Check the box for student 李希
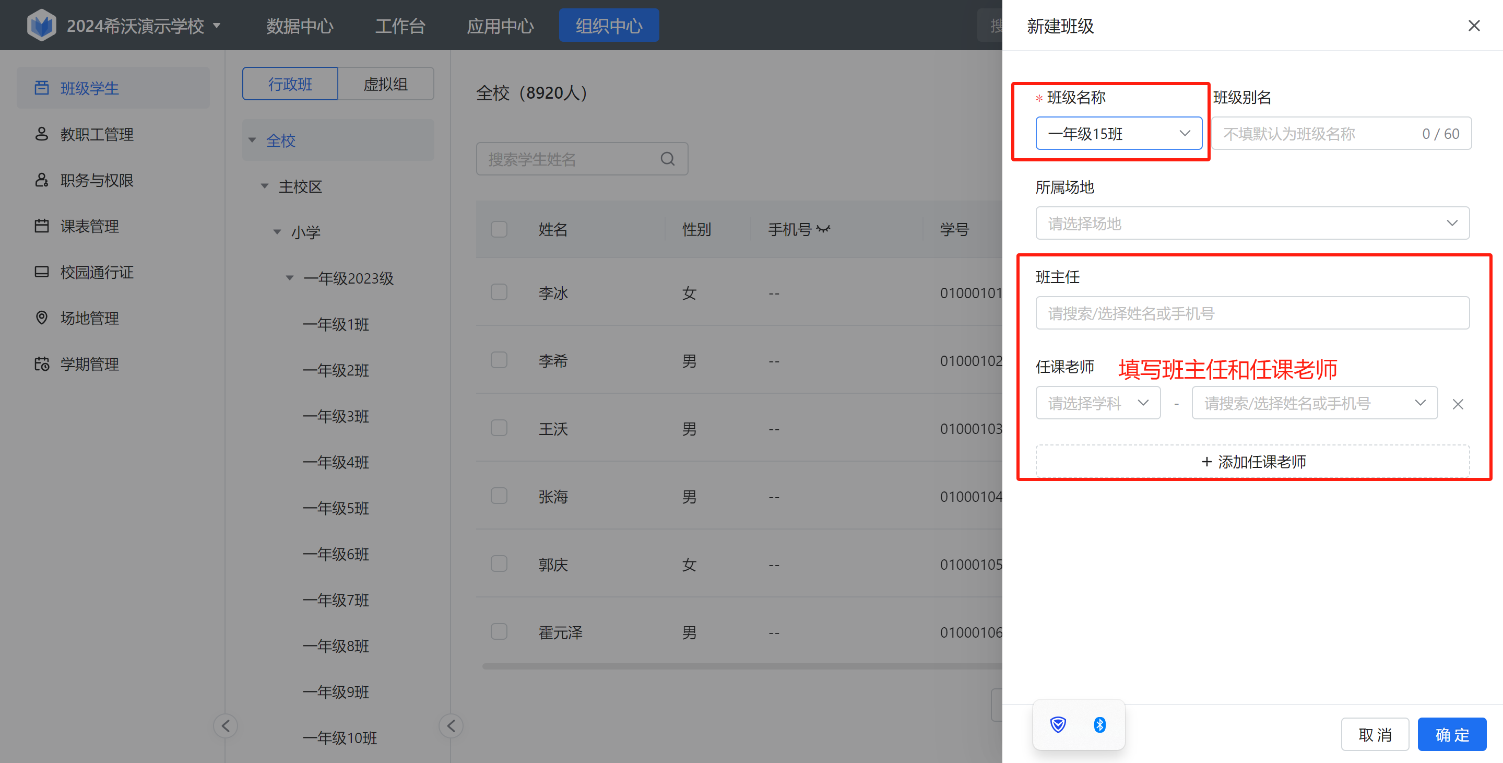 499,360
